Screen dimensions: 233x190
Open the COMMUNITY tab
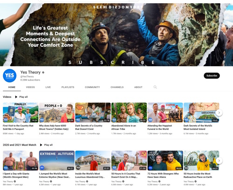pos(92,87)
